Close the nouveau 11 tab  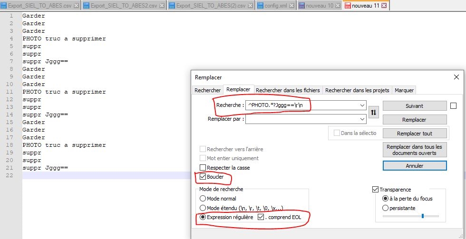pos(383,6)
